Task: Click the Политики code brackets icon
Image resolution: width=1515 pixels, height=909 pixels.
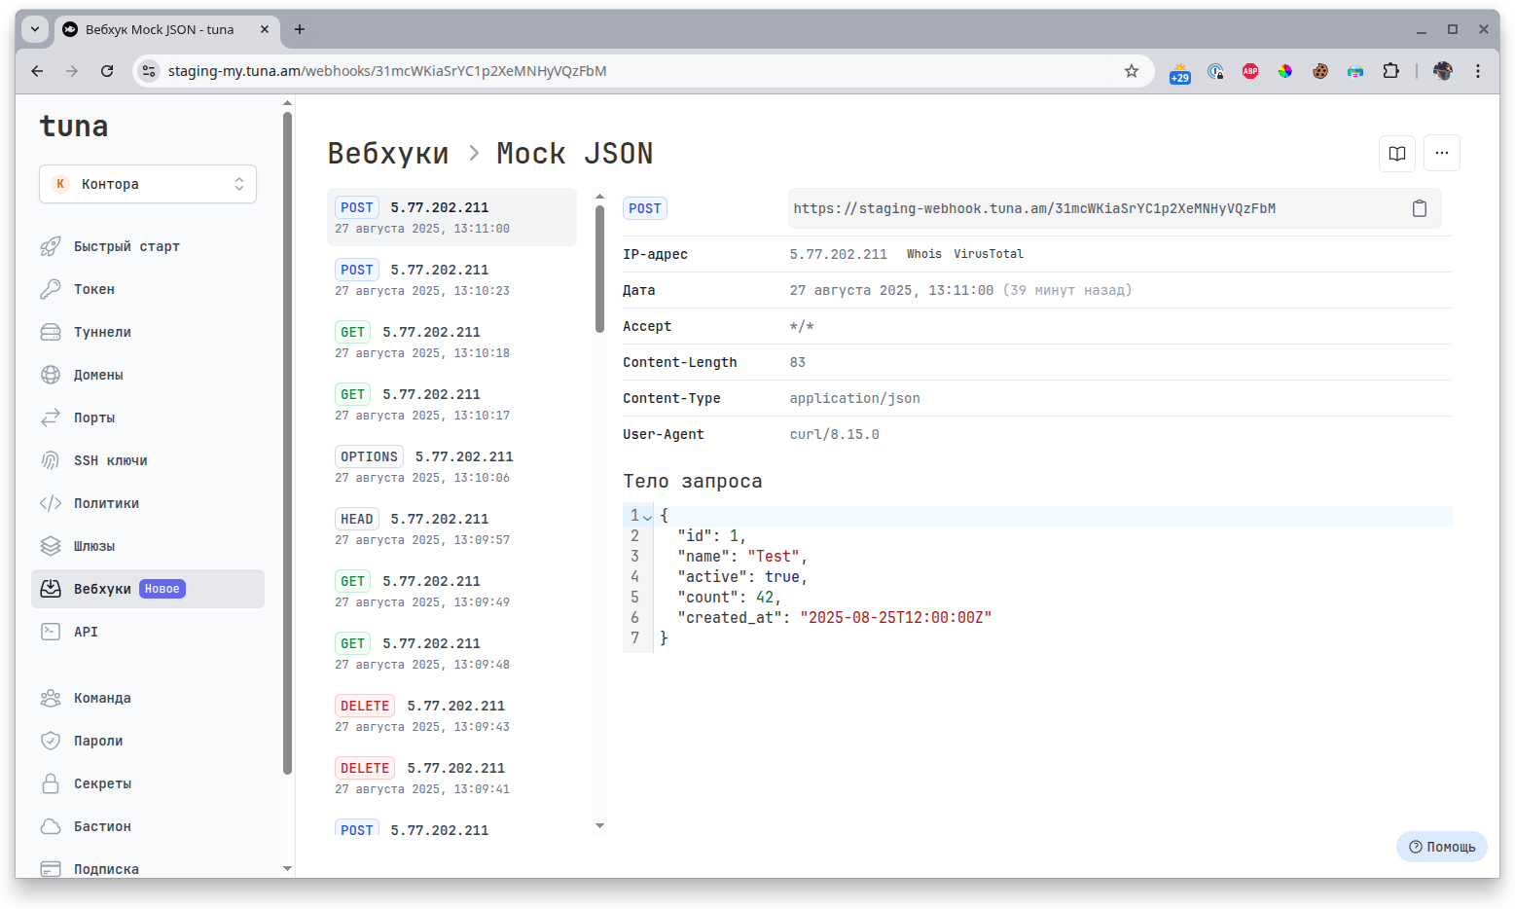Action: click(x=51, y=503)
